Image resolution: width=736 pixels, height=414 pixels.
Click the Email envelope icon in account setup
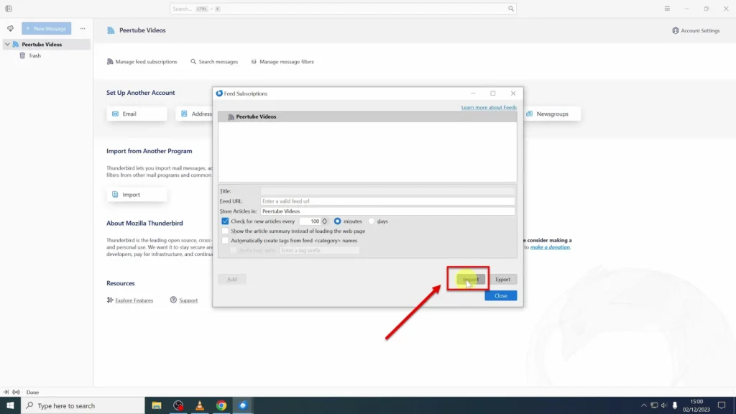coord(116,114)
